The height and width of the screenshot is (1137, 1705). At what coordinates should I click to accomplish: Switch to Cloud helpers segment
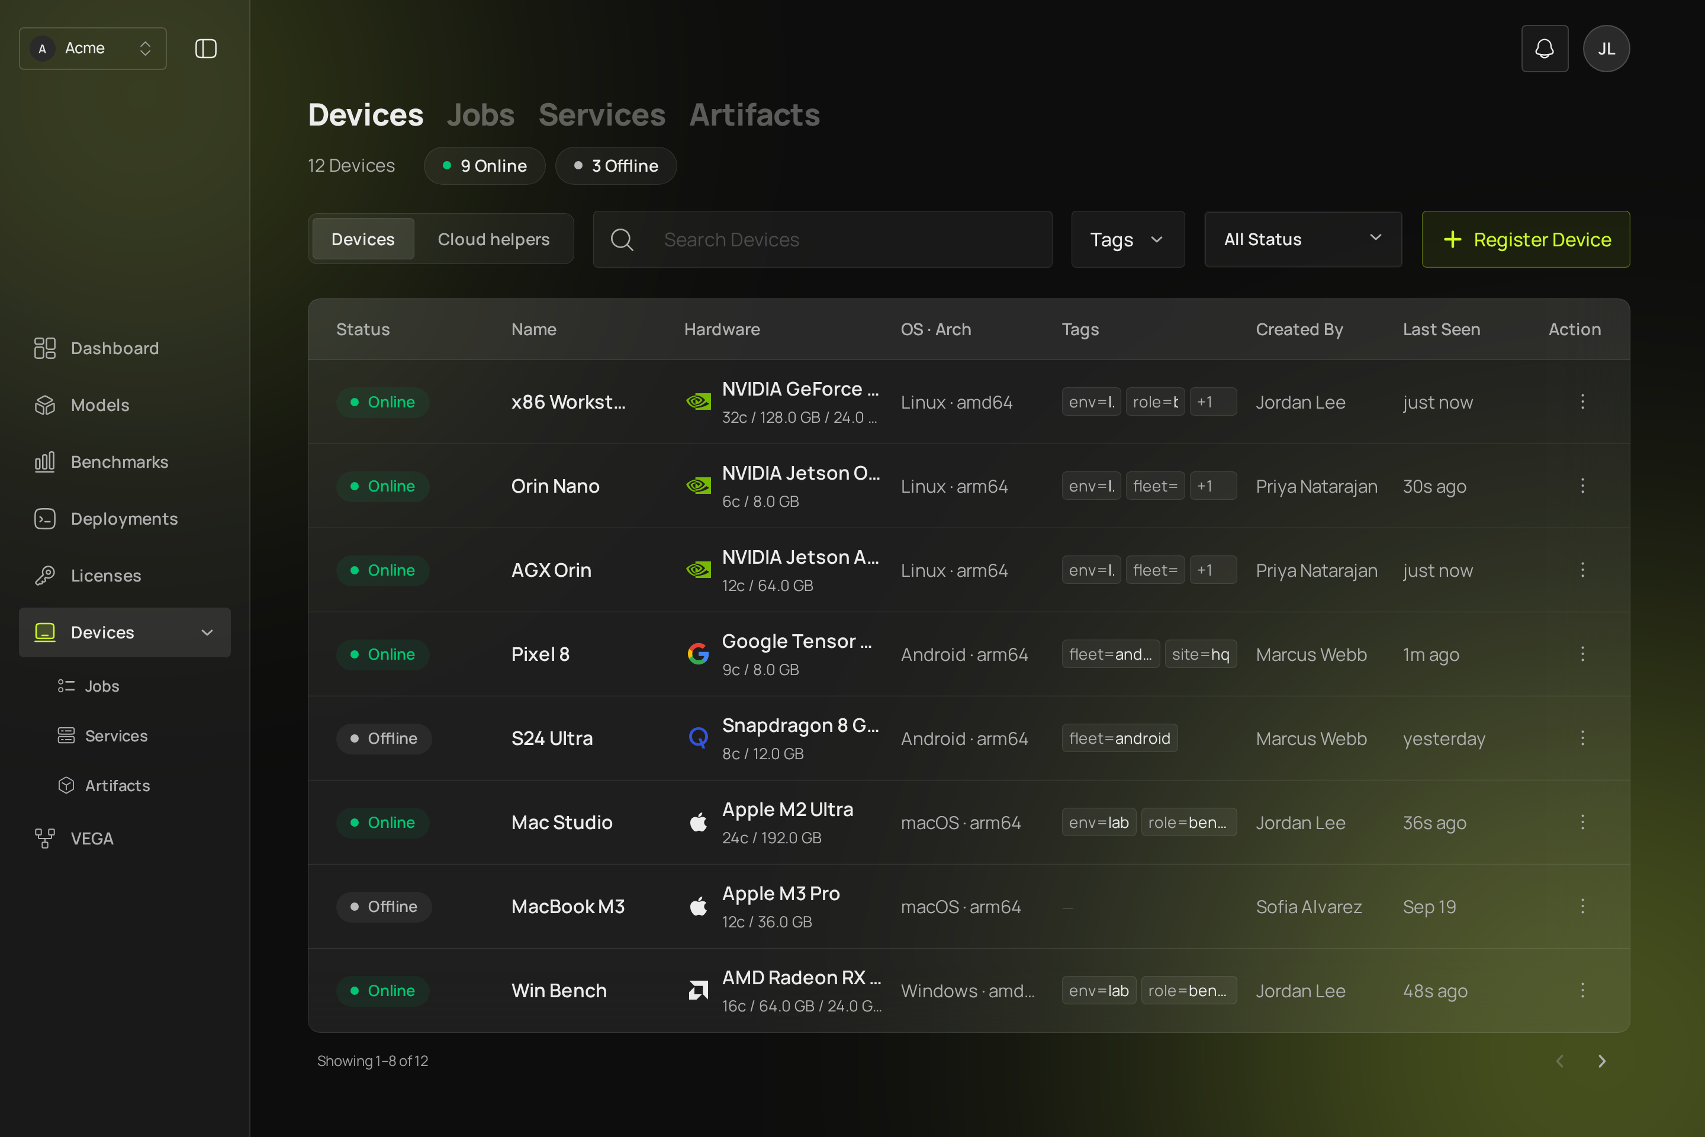coord(494,239)
